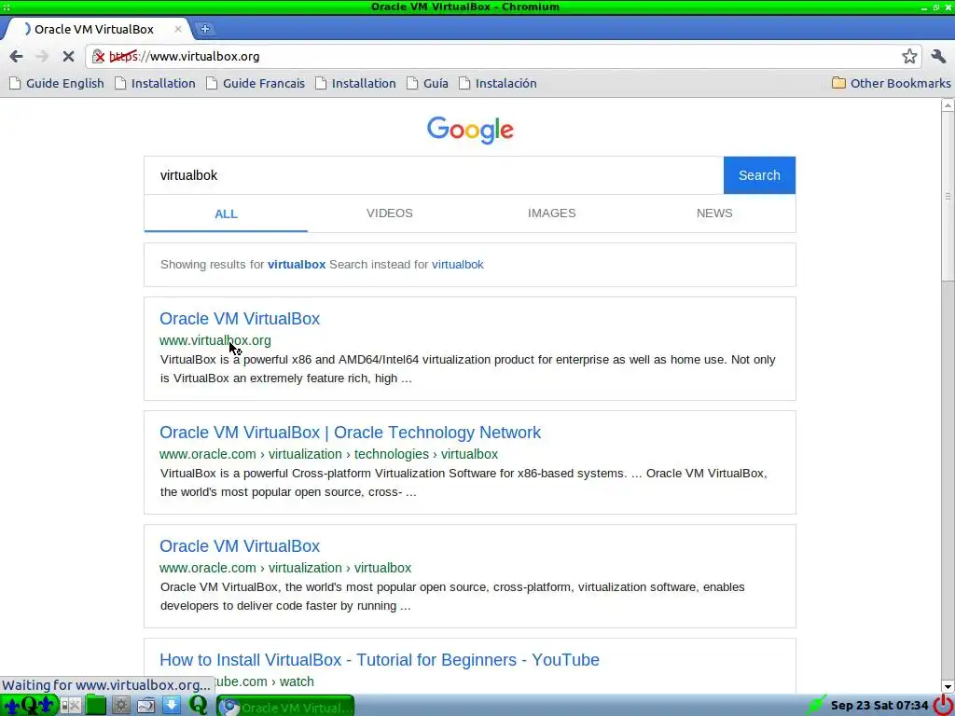The height and width of the screenshot is (716, 955).
Task: Open the gear settings taskbar icon
Action: (x=120, y=706)
